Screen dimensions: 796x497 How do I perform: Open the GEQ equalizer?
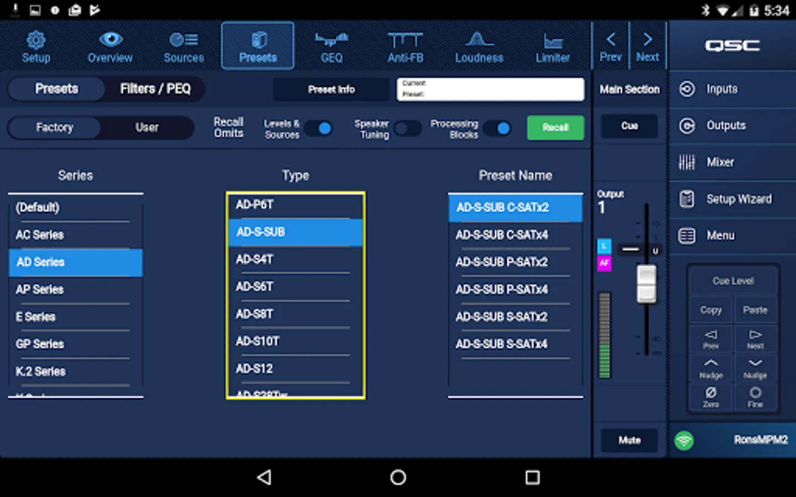pos(332,46)
